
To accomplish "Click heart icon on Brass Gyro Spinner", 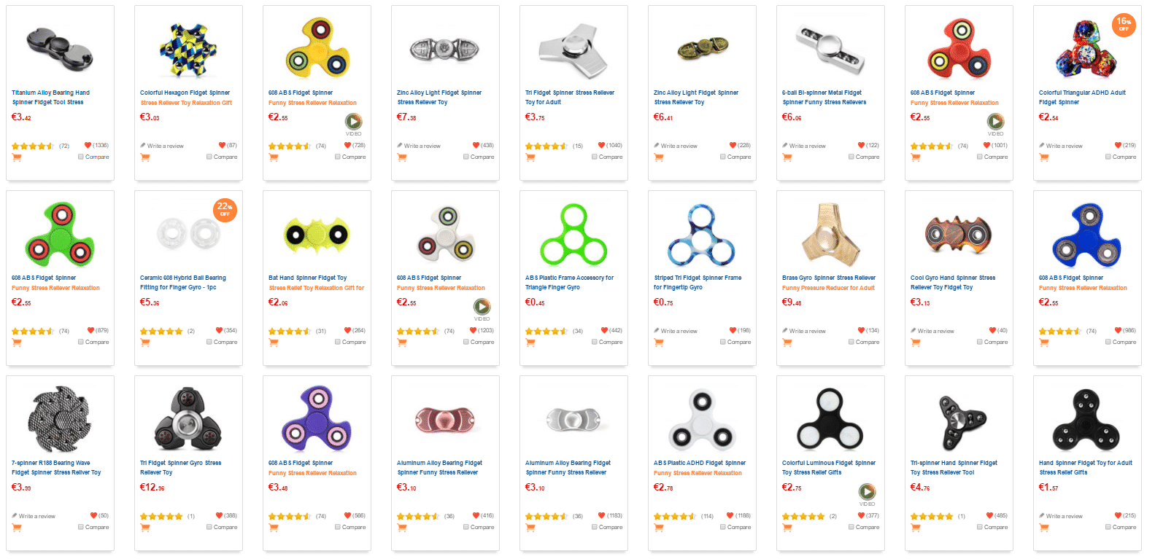I will click(x=861, y=331).
